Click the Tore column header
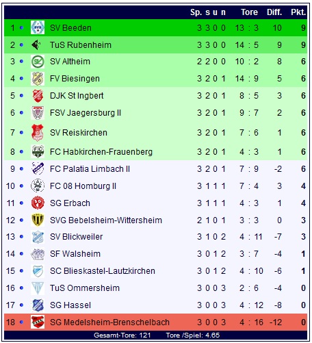The height and width of the screenshot is (343, 312). pos(249,12)
